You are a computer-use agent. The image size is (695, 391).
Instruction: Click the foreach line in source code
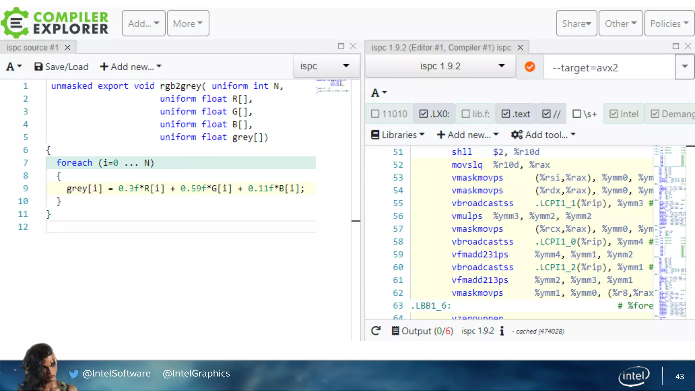click(181, 163)
